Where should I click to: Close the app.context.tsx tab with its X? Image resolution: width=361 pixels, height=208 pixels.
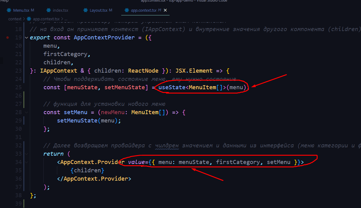(x=165, y=10)
